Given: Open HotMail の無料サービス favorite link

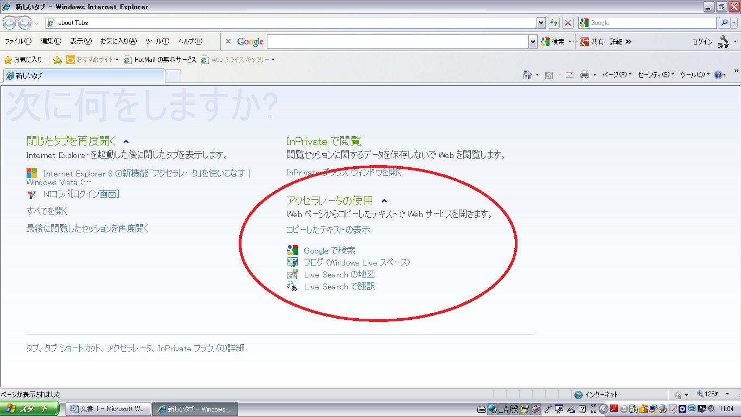Looking at the screenshot, I should pos(160,60).
